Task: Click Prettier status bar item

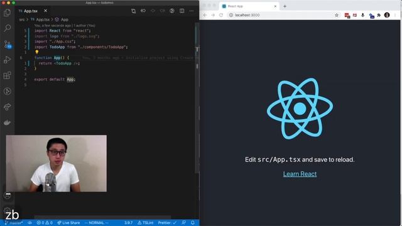Action: 167,223
